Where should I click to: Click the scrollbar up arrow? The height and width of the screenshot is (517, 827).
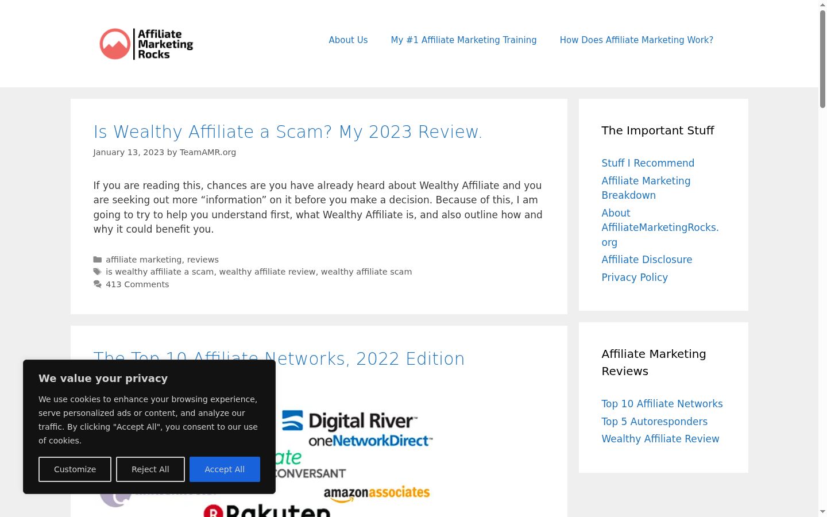pyautogui.click(x=822, y=4)
